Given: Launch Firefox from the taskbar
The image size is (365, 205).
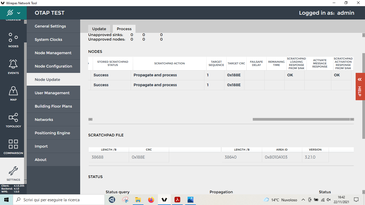Looking at the screenshot, I should pos(151,200).
